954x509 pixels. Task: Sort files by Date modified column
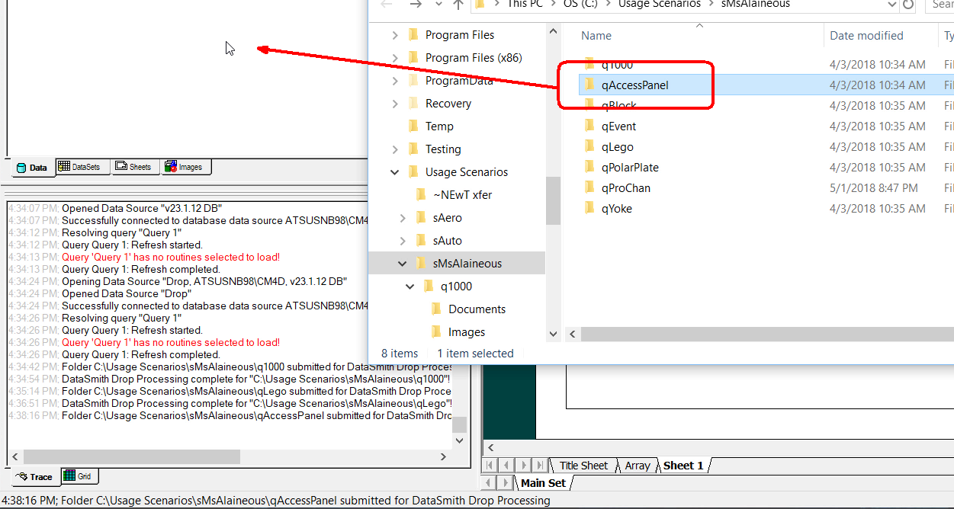point(866,36)
